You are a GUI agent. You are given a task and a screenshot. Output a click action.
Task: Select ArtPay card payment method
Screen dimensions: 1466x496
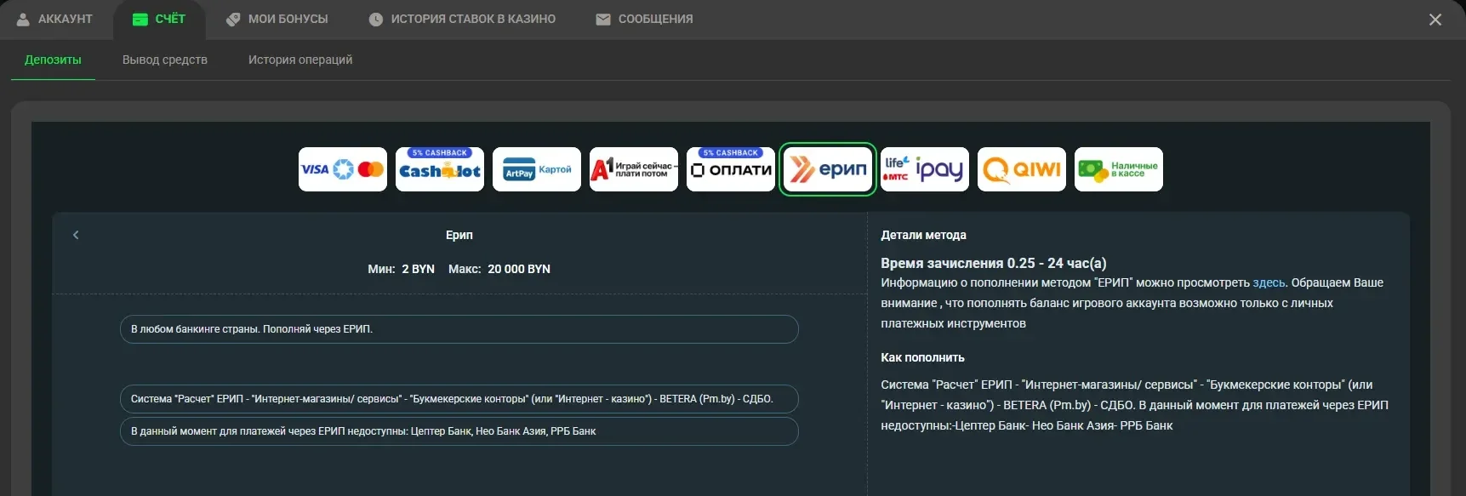point(537,169)
